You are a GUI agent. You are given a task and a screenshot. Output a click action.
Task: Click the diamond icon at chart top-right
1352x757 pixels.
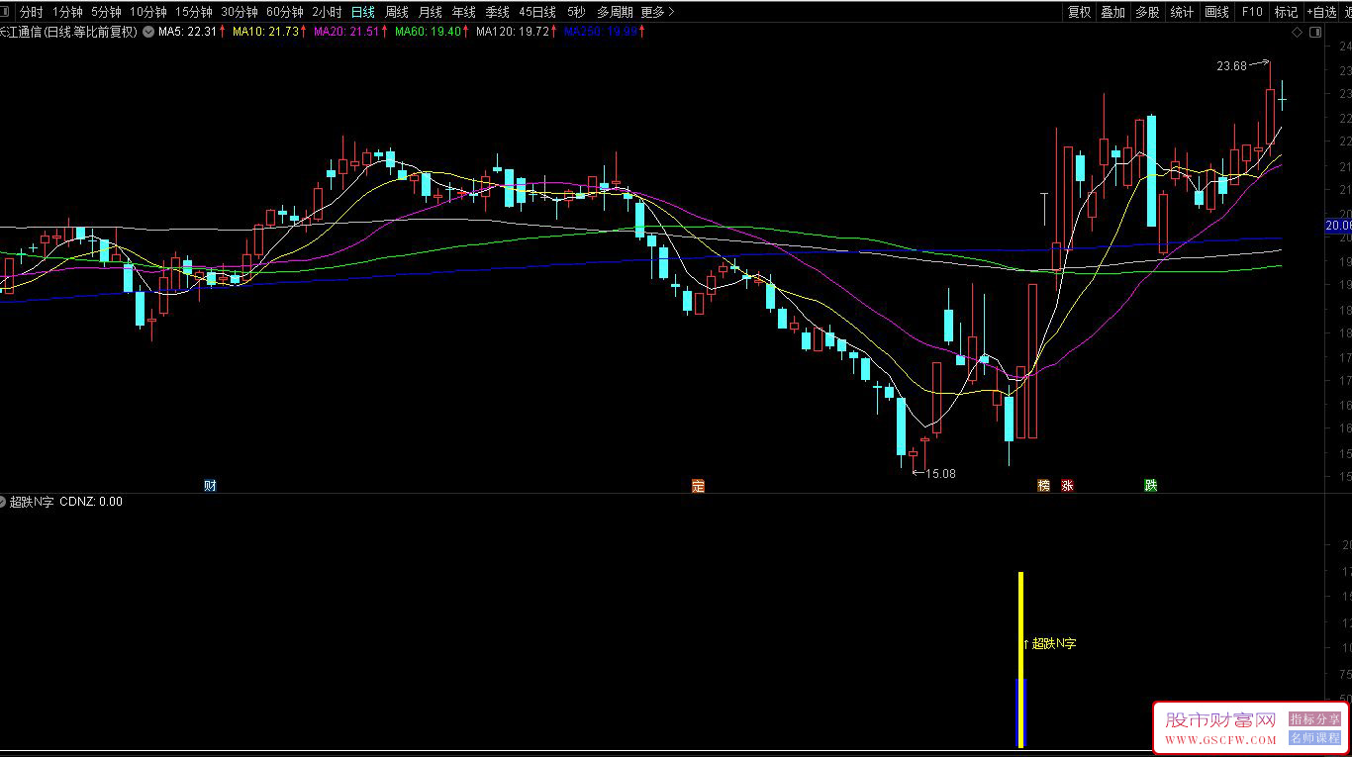(x=1298, y=33)
